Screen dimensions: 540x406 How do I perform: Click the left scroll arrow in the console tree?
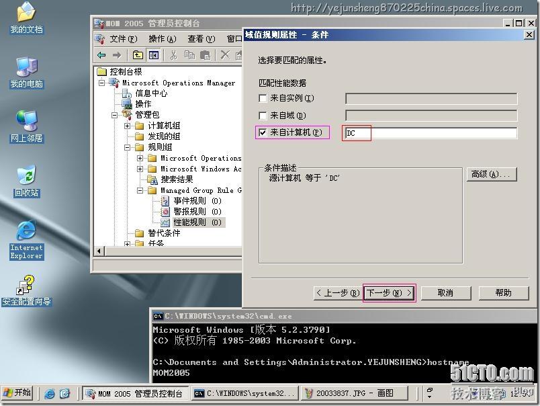(99, 251)
